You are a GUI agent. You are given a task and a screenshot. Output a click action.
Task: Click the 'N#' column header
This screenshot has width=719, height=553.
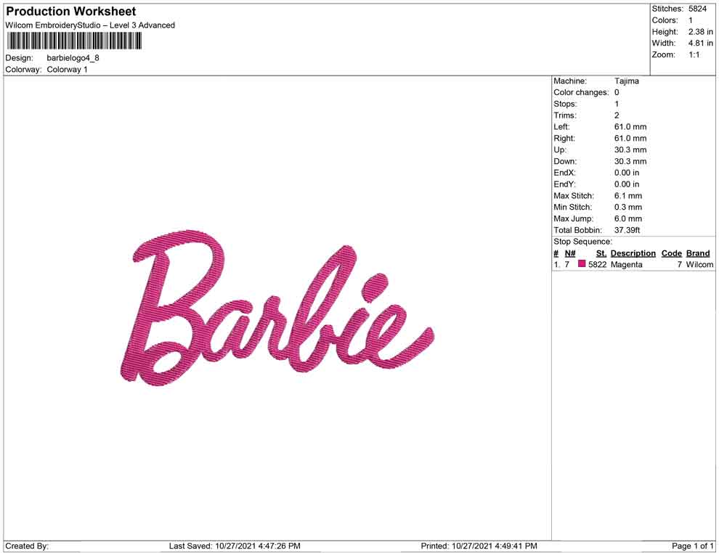[x=570, y=253]
